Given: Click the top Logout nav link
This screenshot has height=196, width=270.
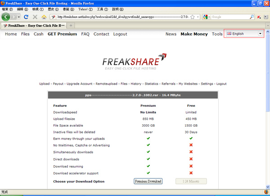Looking at the screenshot, I should tap(120, 34).
